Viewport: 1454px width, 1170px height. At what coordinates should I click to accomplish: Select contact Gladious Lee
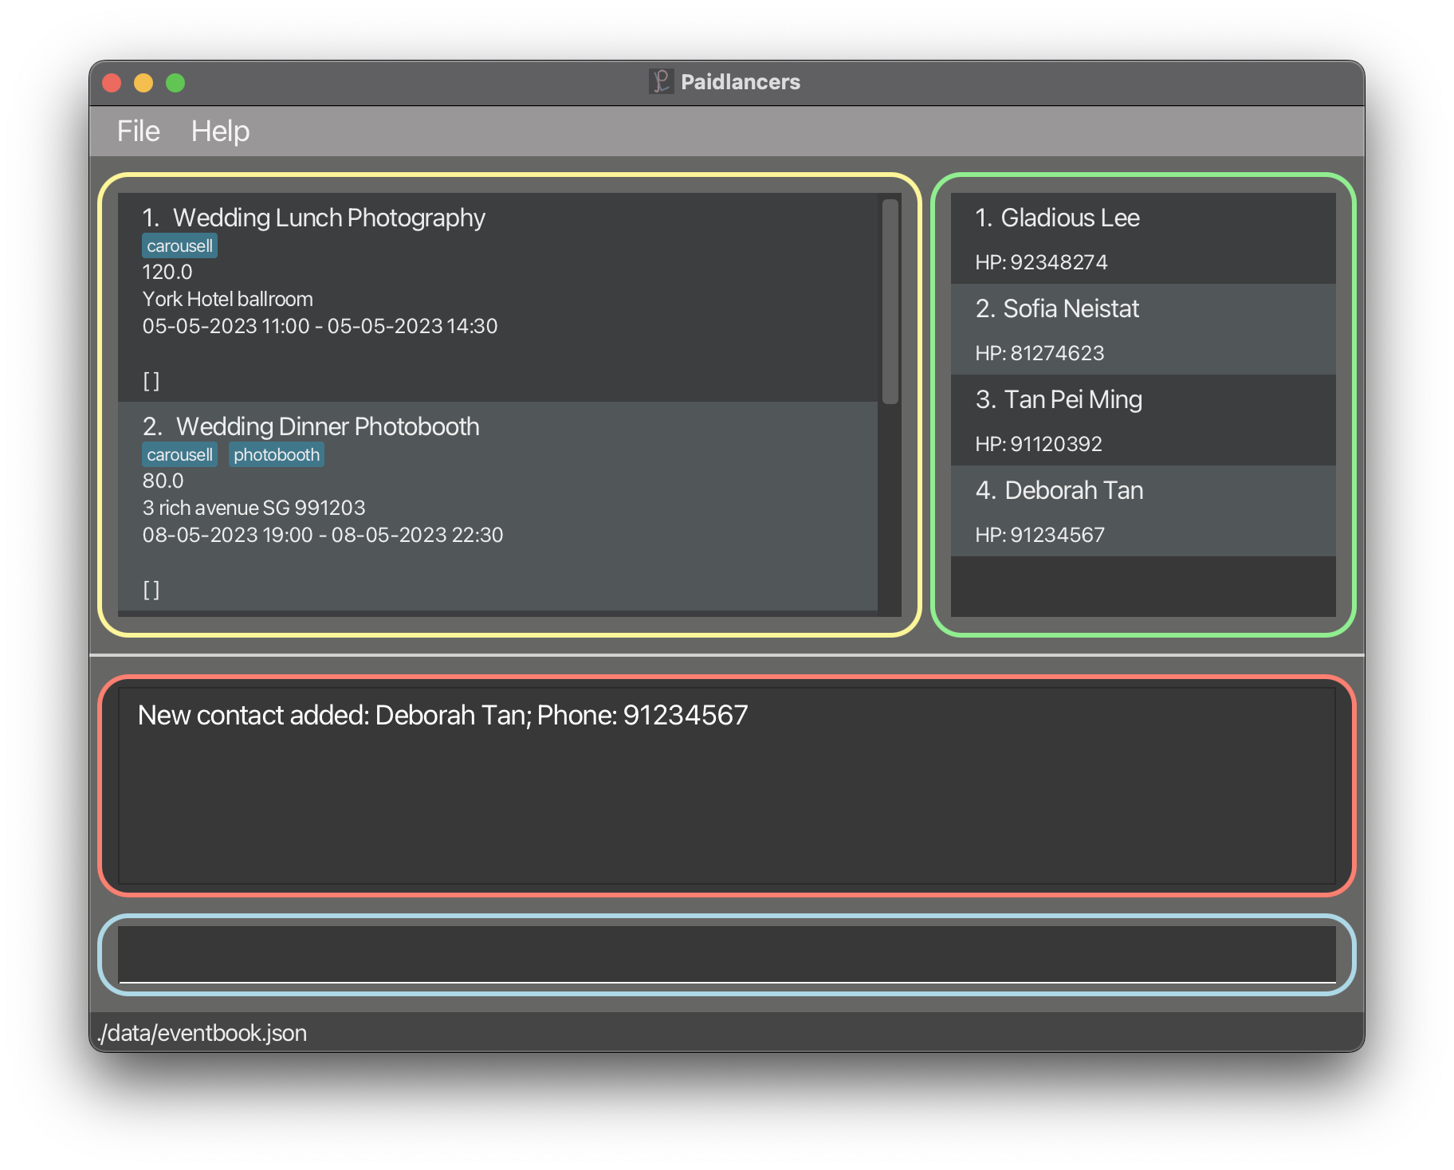tap(1143, 238)
